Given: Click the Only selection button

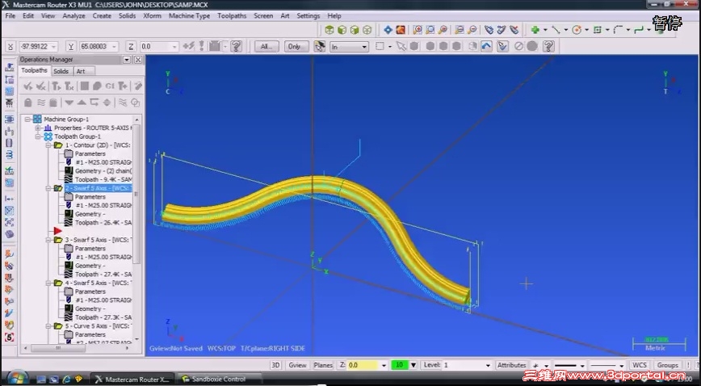Looking at the screenshot, I should (x=295, y=47).
